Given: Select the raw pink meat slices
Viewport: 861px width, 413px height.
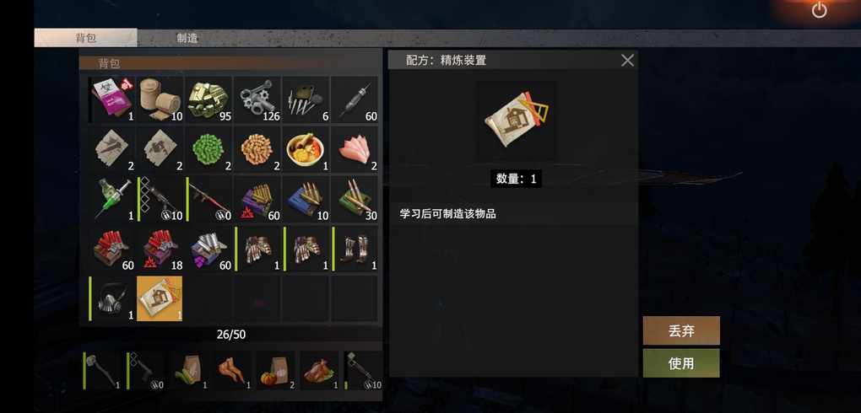Looking at the screenshot, I should 355,149.
